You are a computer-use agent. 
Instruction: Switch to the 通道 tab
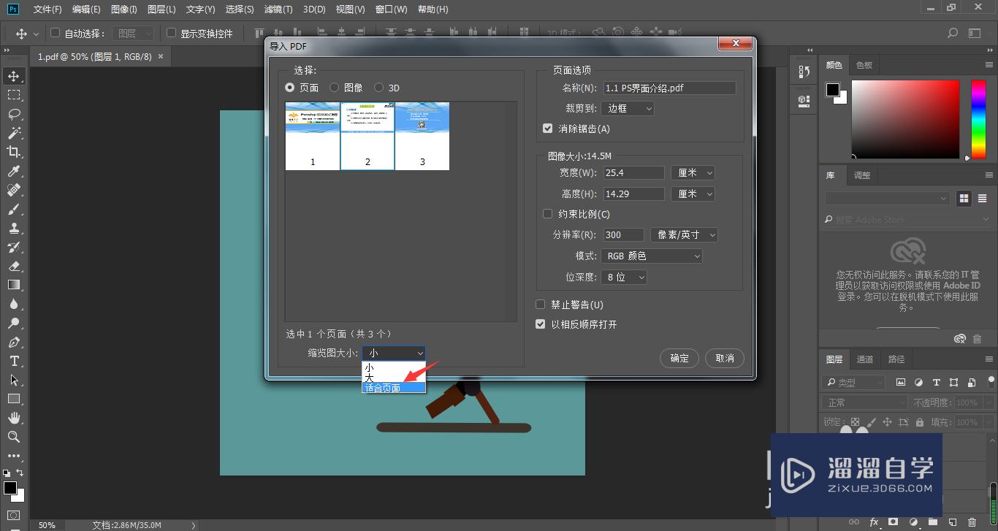(x=865, y=359)
